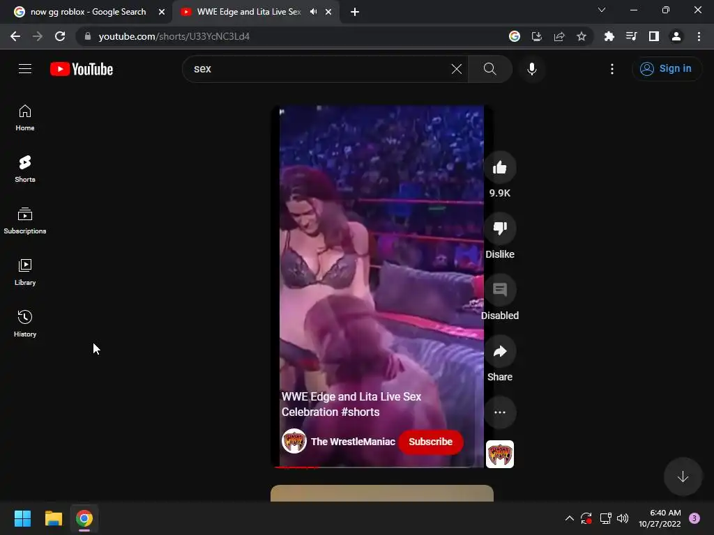The width and height of the screenshot is (714, 535).
Task: Open Chrome extensions puzzle icon
Action: [x=609, y=36]
